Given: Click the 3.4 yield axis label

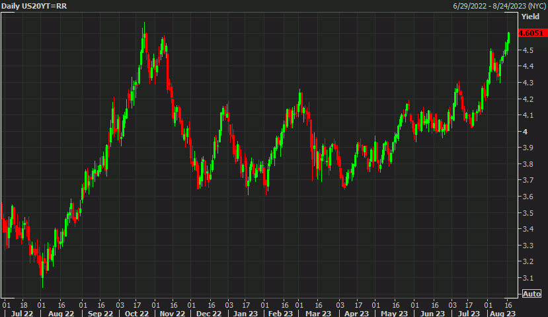Looking at the screenshot, I should pos(528,229).
